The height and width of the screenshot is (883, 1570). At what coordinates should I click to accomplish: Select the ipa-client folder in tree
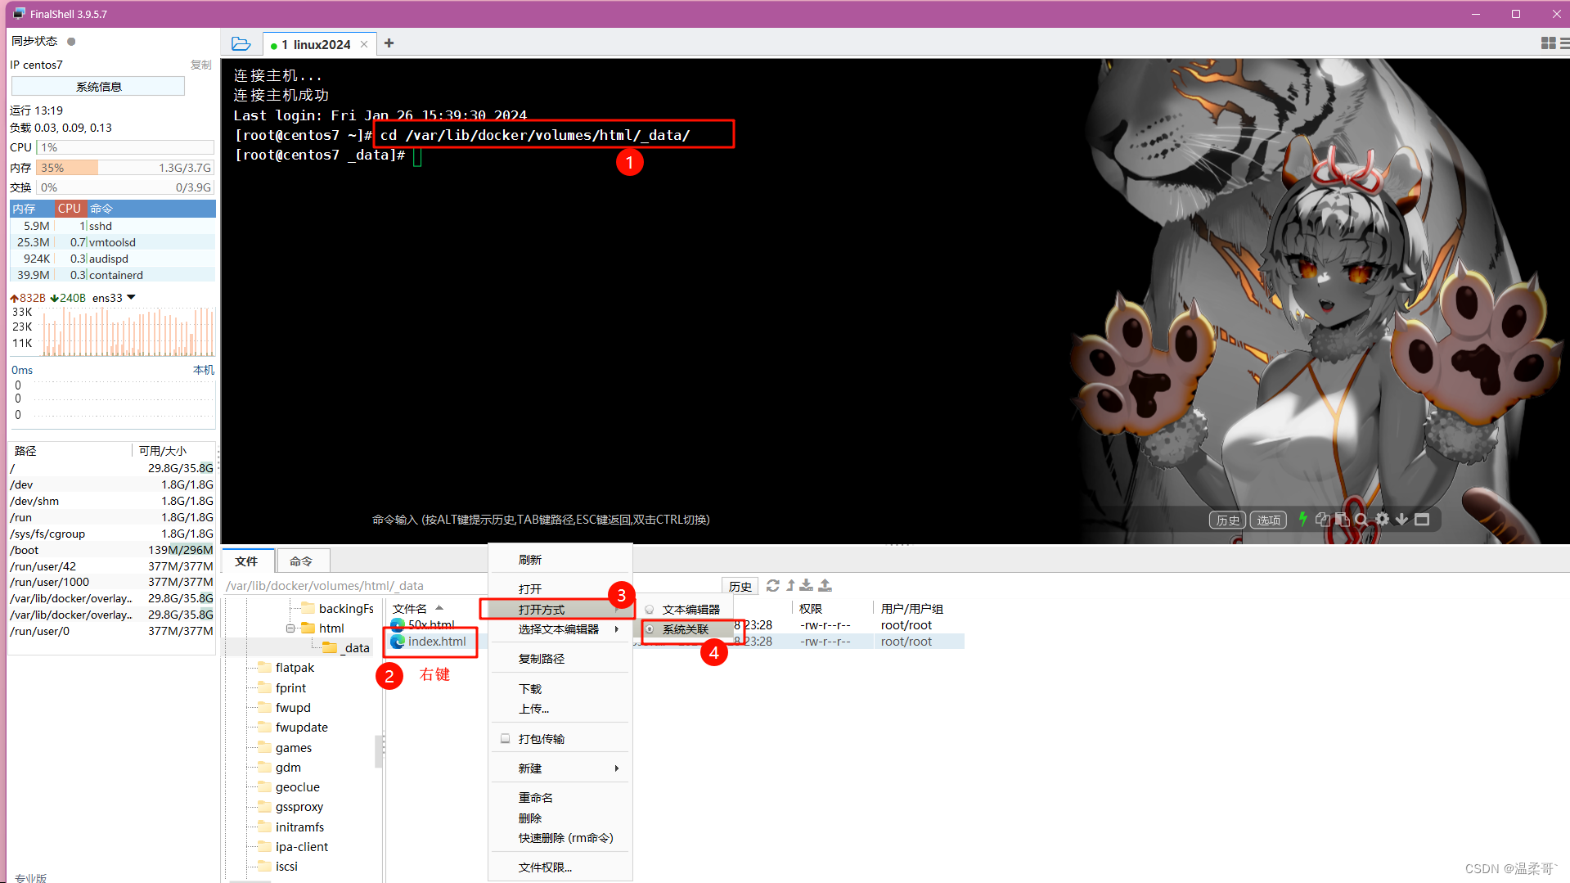pos(301,847)
